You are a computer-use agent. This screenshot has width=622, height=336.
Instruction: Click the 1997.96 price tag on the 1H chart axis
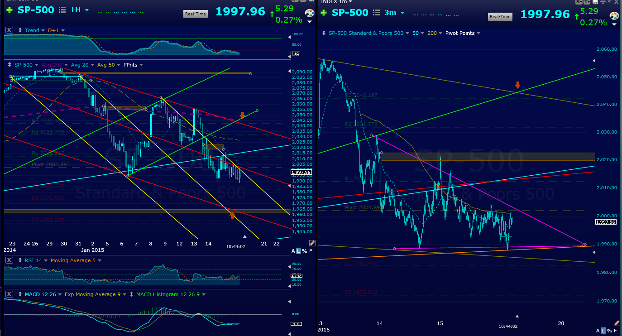(x=301, y=172)
